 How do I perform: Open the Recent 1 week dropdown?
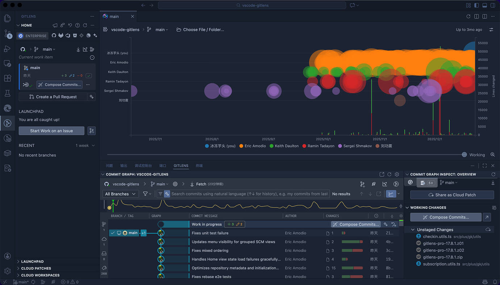(85, 145)
